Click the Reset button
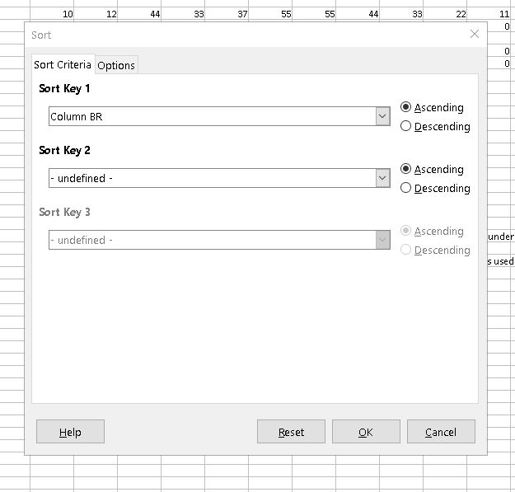The width and height of the screenshot is (515, 492). click(291, 432)
